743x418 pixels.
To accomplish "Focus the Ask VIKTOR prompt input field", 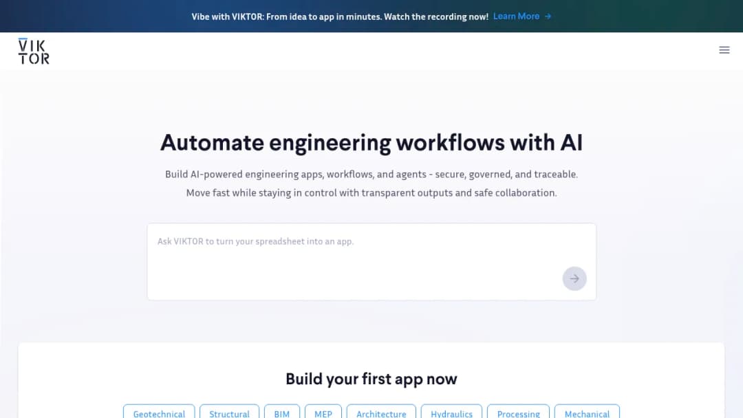I will 371,261.
